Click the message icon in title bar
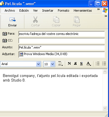Image resolution: width=109 pixels, height=117 pixels. coord(2,4)
